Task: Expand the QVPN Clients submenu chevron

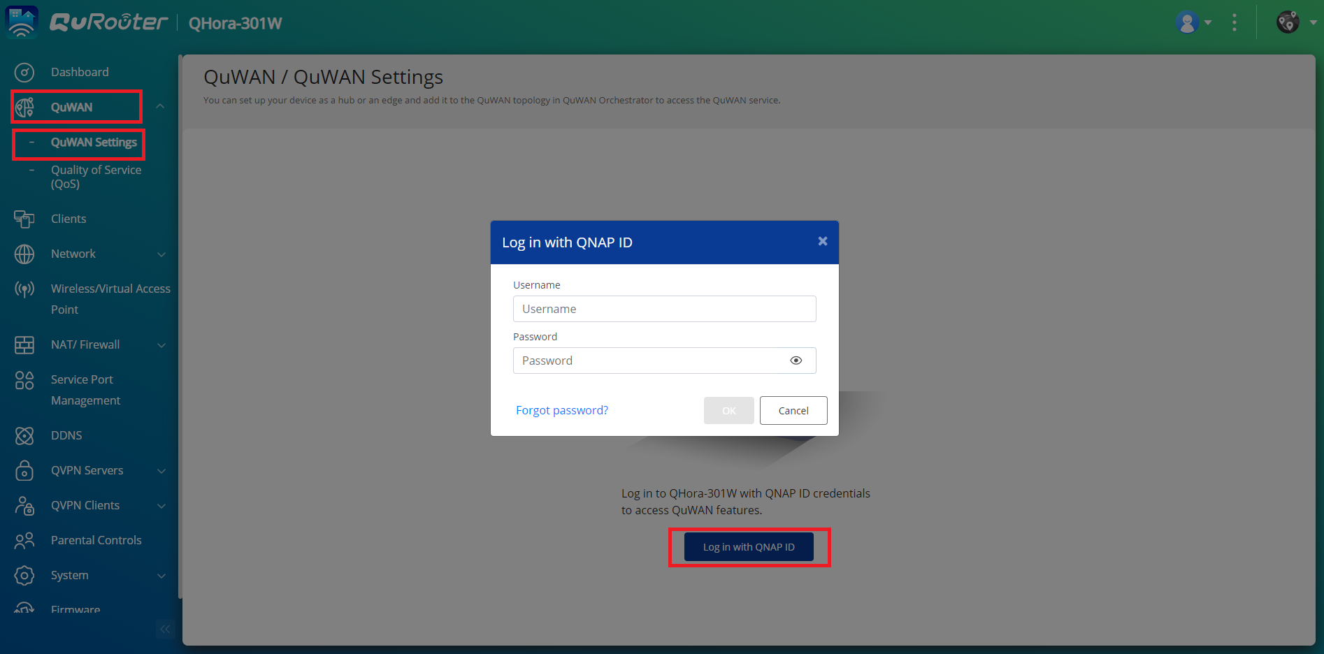Action: click(161, 506)
